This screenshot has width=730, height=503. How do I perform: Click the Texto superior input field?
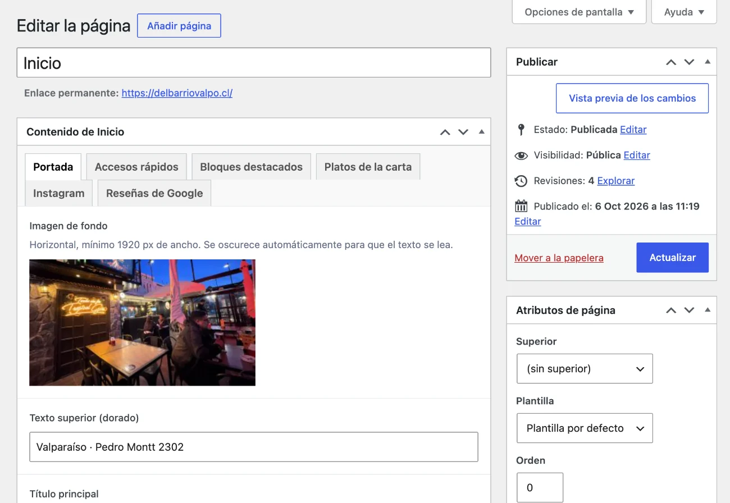[x=254, y=447]
